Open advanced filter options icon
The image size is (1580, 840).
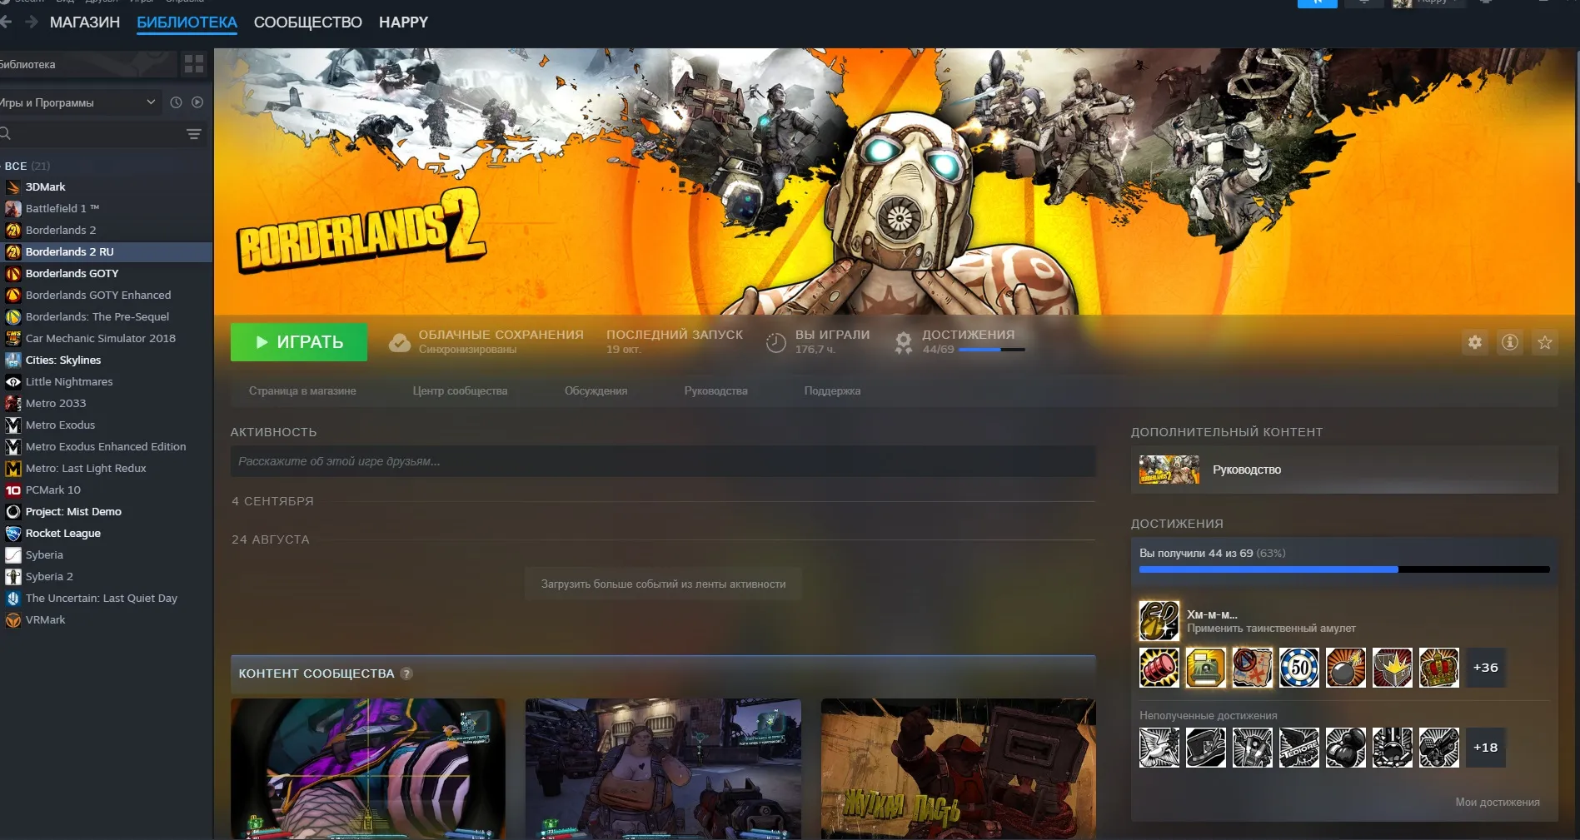tap(194, 134)
